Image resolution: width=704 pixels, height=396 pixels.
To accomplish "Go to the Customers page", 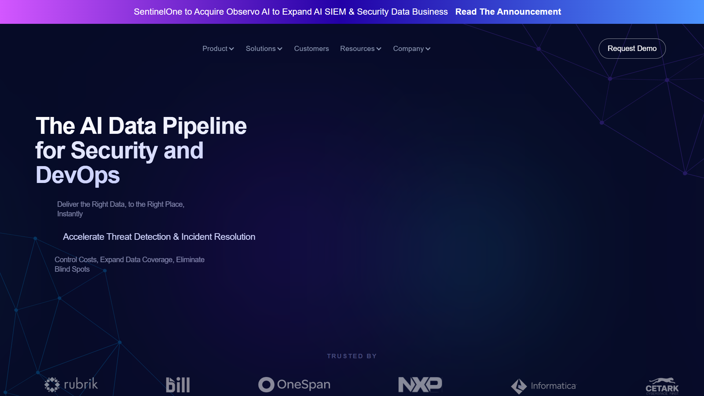I will tap(311, 48).
